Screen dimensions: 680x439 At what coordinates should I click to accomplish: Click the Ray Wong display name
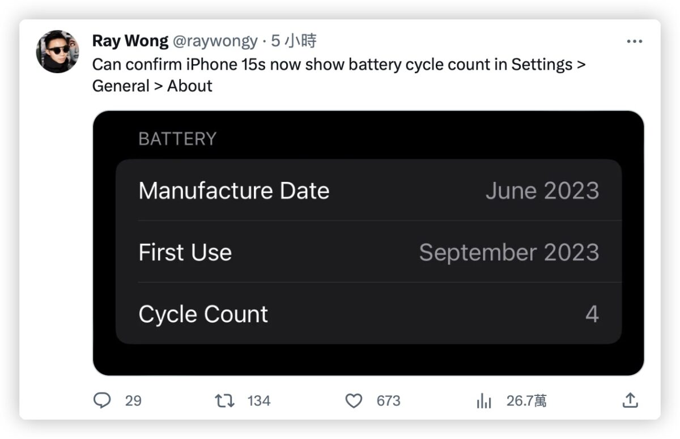click(x=130, y=41)
